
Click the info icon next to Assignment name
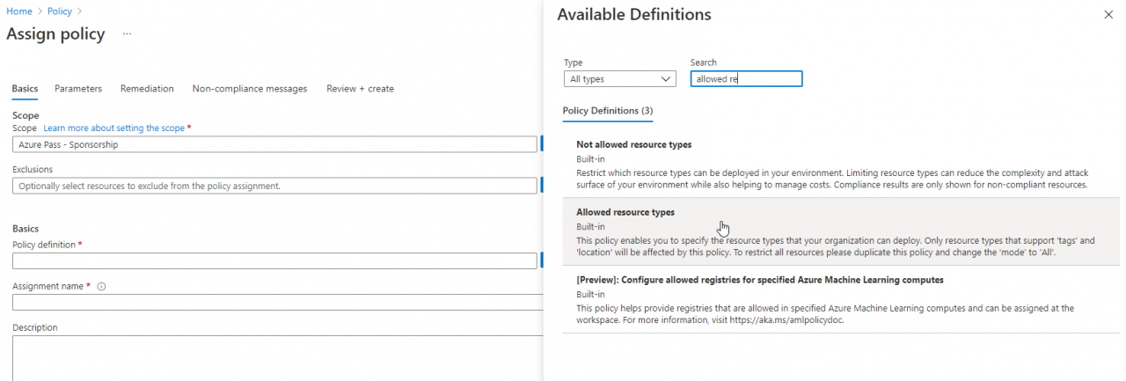(102, 287)
